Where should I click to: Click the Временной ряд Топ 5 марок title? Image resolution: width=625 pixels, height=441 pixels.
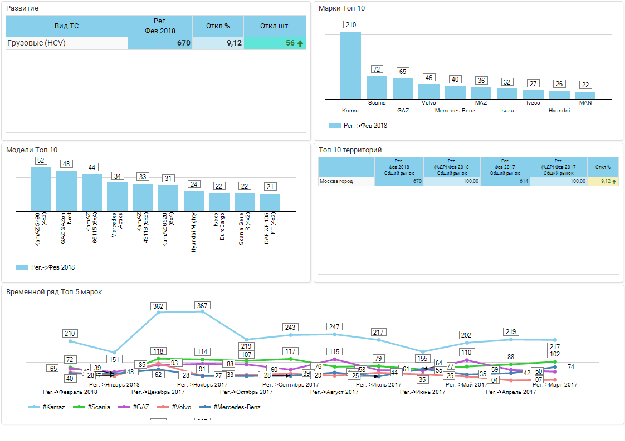(x=54, y=292)
